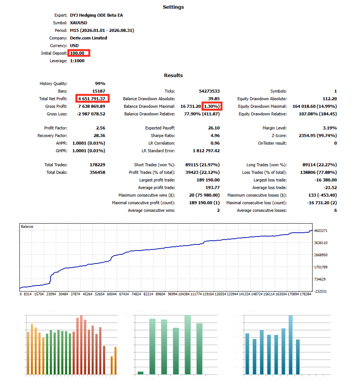
Task: Click the Balance label in the chart
Action: point(27,226)
